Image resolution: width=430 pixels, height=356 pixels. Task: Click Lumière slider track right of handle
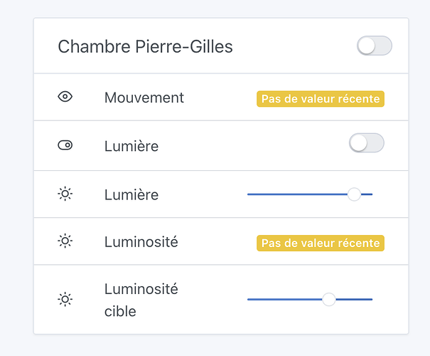point(367,194)
